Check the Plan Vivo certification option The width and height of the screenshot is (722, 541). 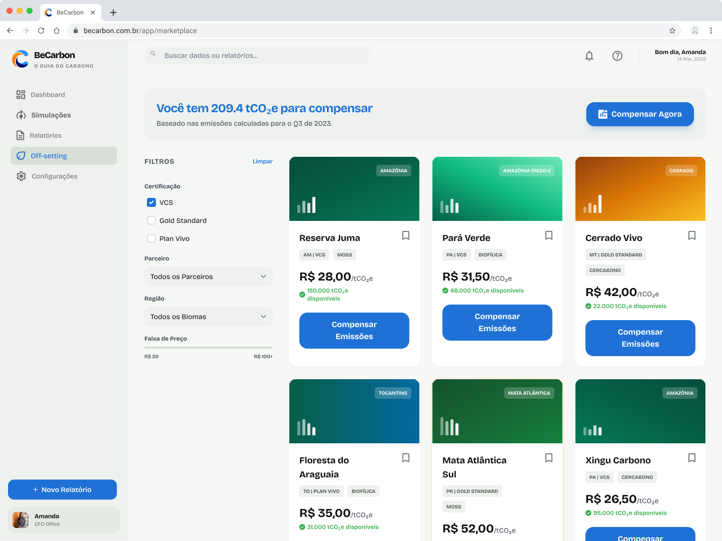click(x=151, y=238)
